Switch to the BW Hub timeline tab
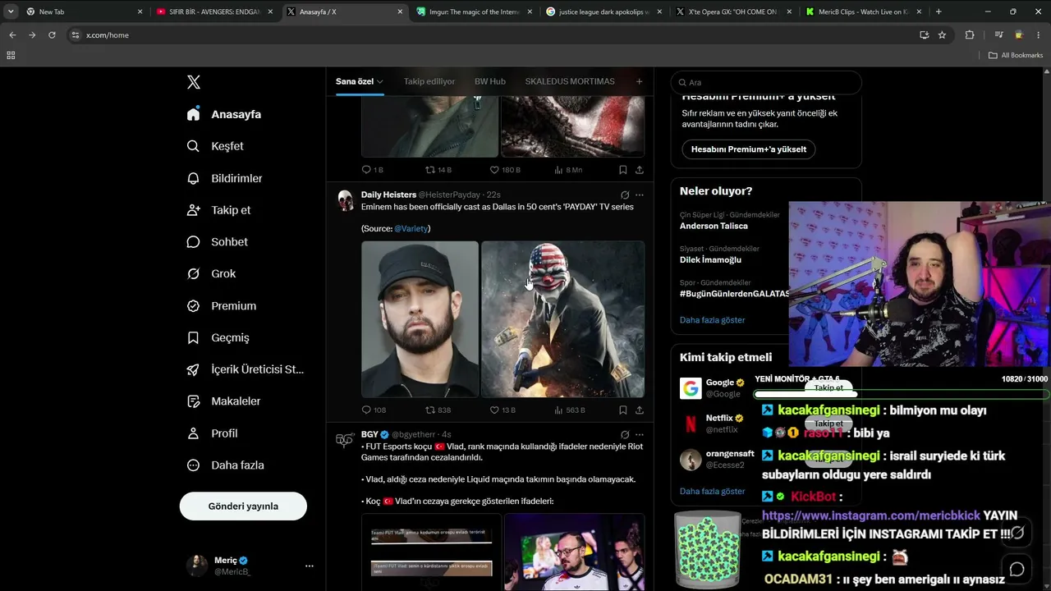Image resolution: width=1051 pixels, height=591 pixels. (490, 81)
